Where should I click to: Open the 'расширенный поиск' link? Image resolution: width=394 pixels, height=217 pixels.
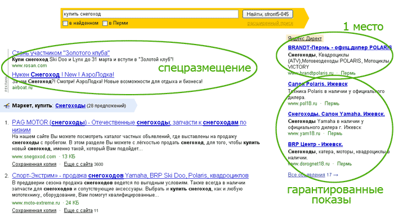click(270, 23)
